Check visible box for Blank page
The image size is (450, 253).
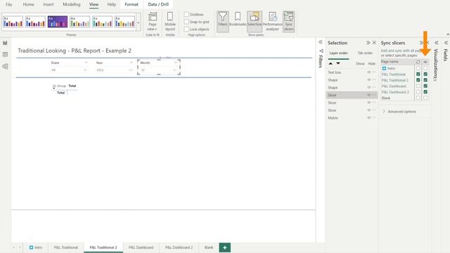click(425, 98)
